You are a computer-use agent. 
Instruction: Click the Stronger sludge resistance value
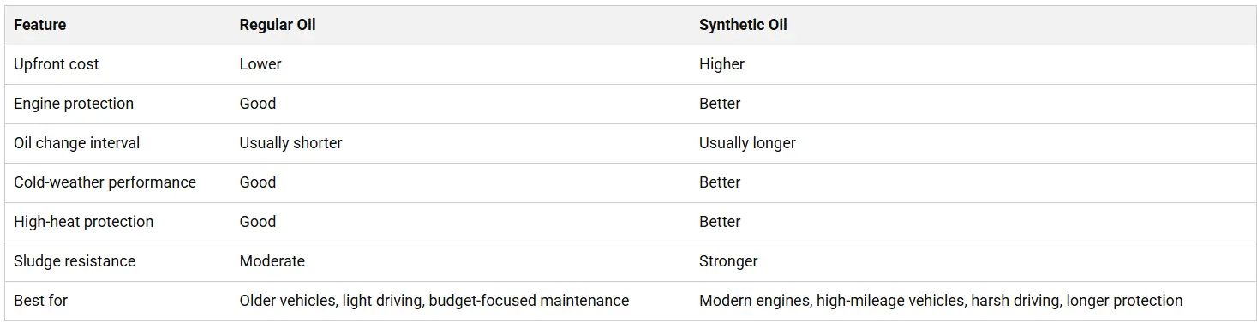pos(728,261)
